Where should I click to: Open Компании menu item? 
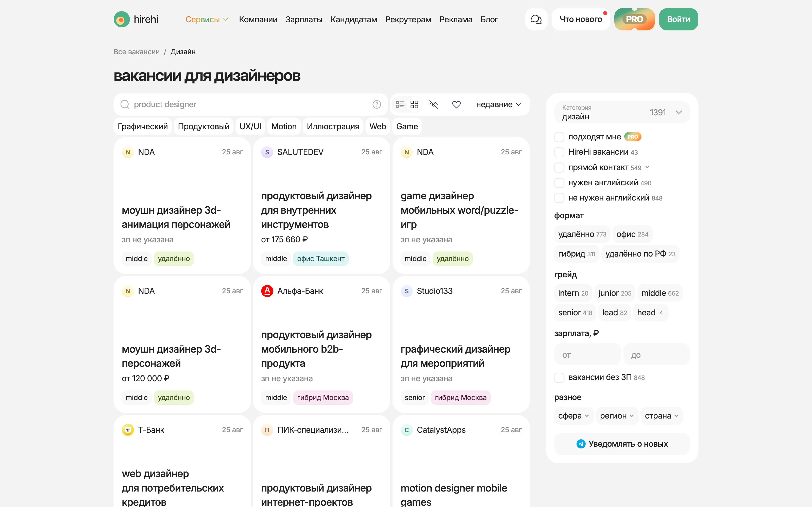(x=258, y=20)
